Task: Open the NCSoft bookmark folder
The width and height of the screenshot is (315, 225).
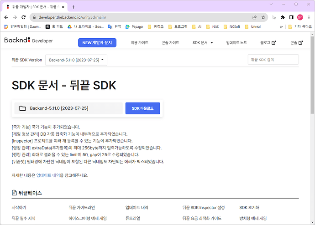Action: pyautogui.click(x=232, y=27)
